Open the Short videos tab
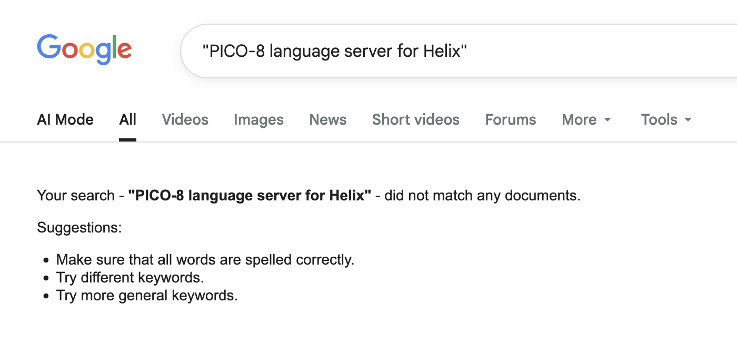Screen dimensions: 737x344 (415, 119)
